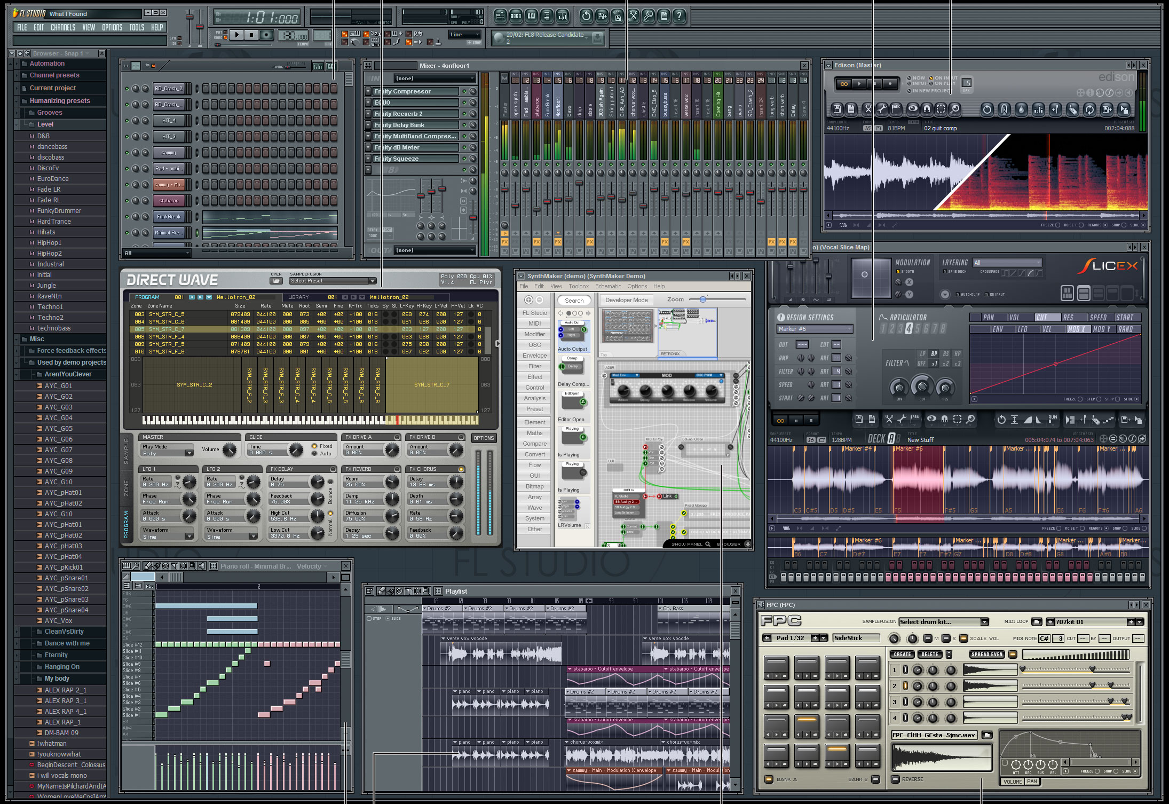Open the CHANNELS menu
This screenshot has width=1169, height=804.
(63, 27)
